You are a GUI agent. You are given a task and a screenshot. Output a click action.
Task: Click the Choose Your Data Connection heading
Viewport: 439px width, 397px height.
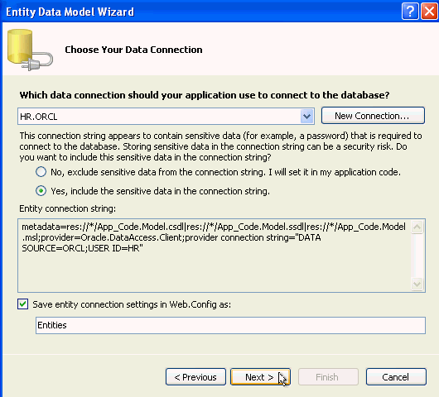(x=133, y=50)
